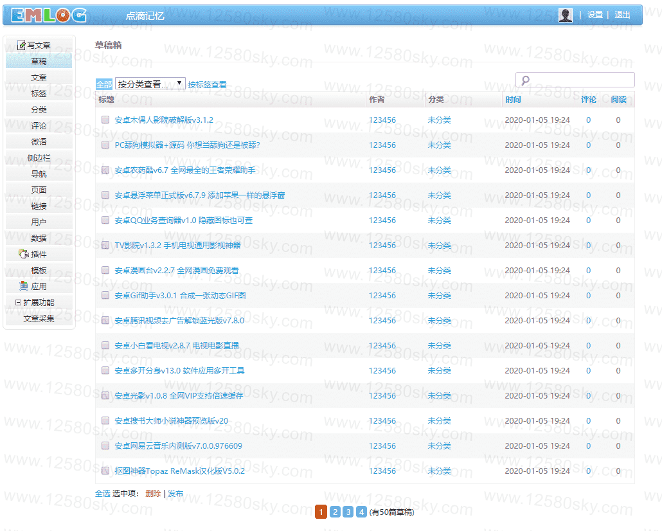Click 删除 to delete selected drafts
The width and height of the screenshot is (662, 531).
click(x=153, y=494)
